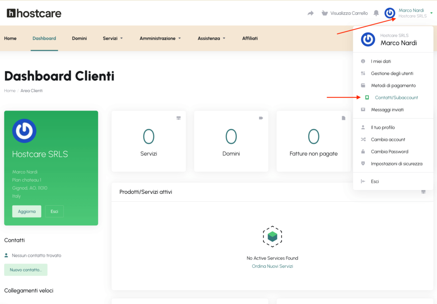Open Metodi di pagamento menu entry
The image size is (437, 304).
point(393,85)
